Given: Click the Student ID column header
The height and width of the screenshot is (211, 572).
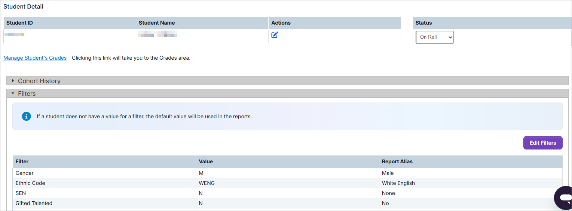Looking at the screenshot, I should (x=20, y=23).
